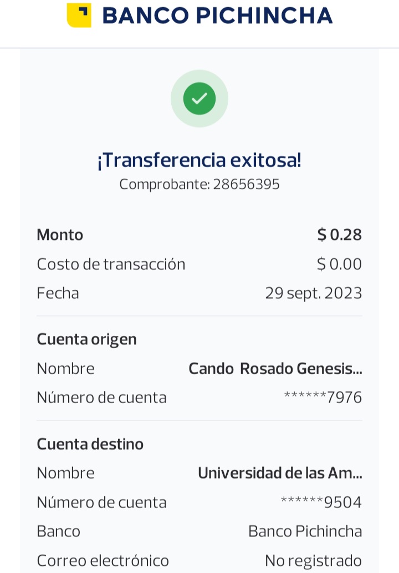Click the yellow Banco Pichincha logo icon
Image resolution: width=399 pixels, height=573 pixels.
(x=79, y=15)
